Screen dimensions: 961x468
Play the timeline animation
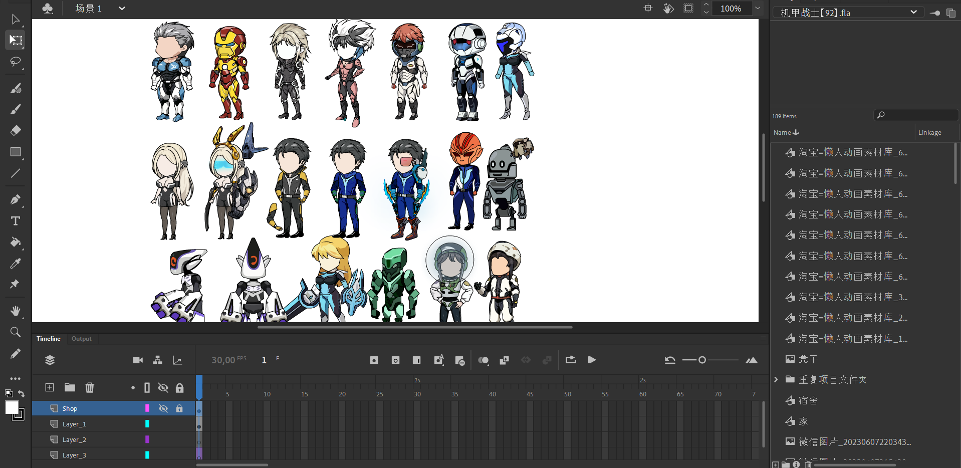click(x=592, y=360)
